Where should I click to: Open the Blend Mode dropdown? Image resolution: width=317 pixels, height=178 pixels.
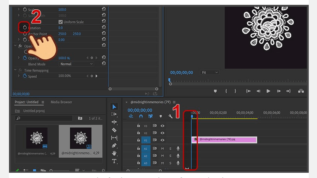click(x=76, y=64)
